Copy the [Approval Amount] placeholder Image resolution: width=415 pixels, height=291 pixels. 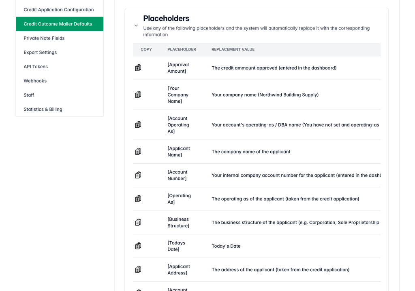click(138, 68)
